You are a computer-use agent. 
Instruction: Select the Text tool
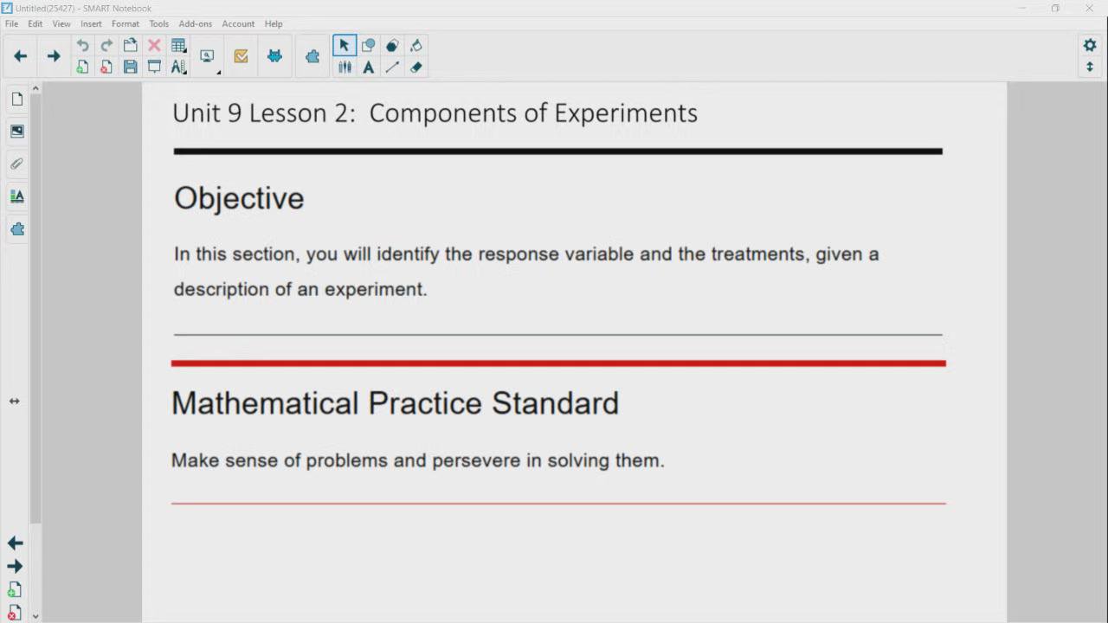pyautogui.click(x=368, y=67)
